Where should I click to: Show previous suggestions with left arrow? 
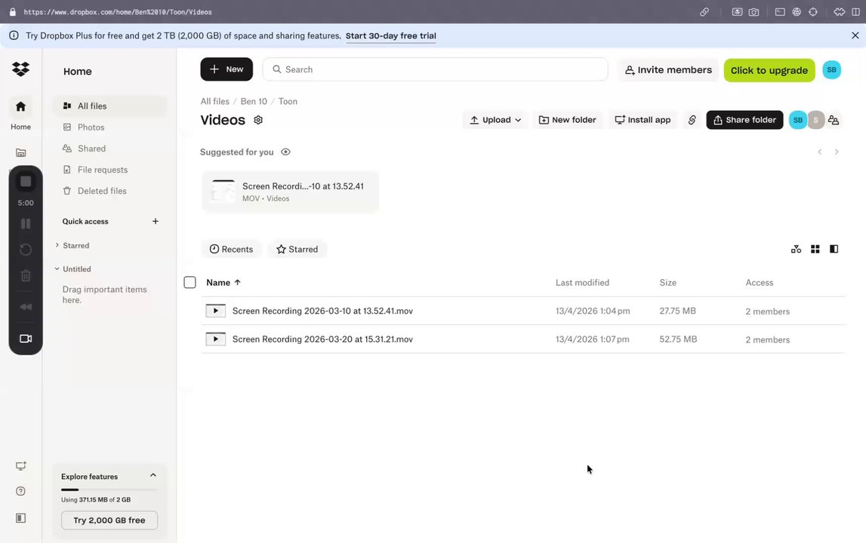(820, 152)
